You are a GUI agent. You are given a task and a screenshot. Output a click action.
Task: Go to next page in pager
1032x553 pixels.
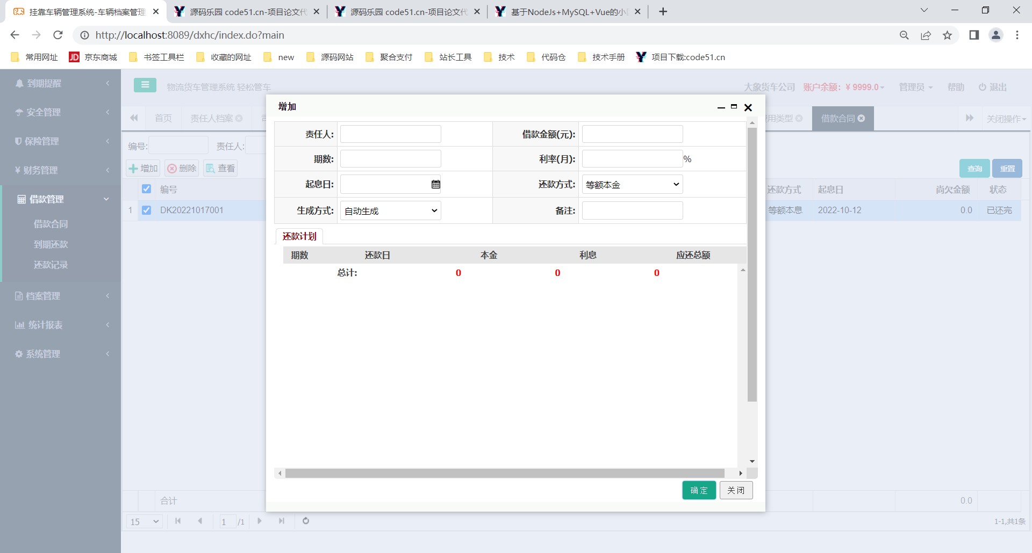[x=260, y=521]
